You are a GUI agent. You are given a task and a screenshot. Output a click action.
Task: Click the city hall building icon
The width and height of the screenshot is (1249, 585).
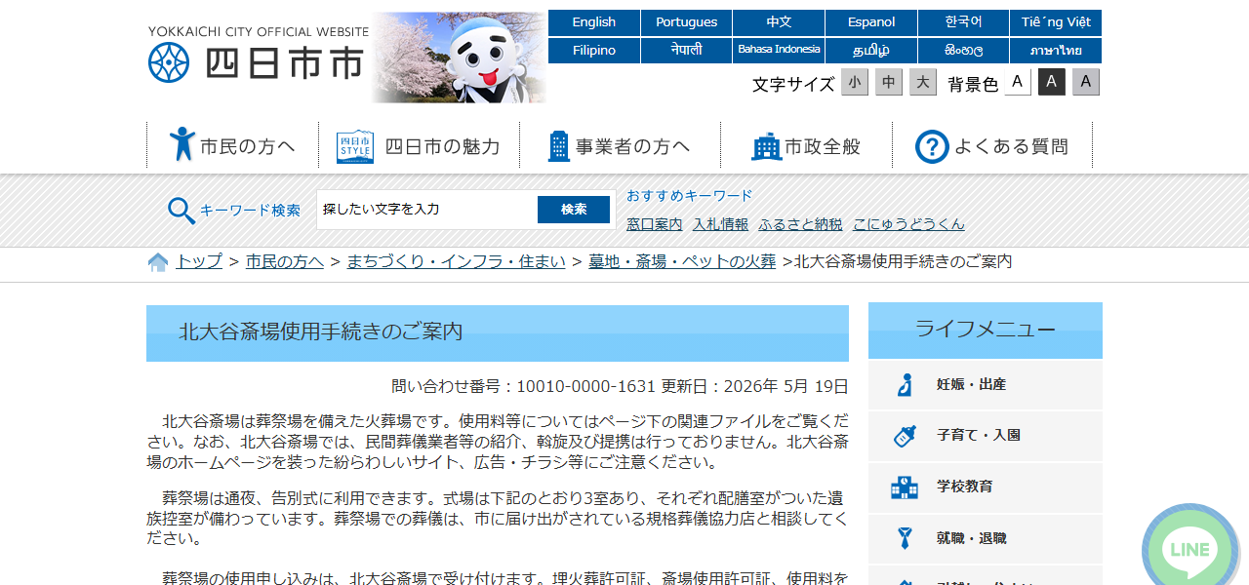(766, 146)
